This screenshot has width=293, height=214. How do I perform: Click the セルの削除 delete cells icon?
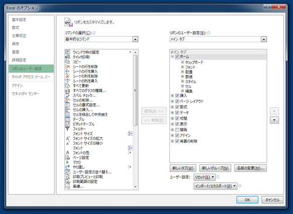67,100
